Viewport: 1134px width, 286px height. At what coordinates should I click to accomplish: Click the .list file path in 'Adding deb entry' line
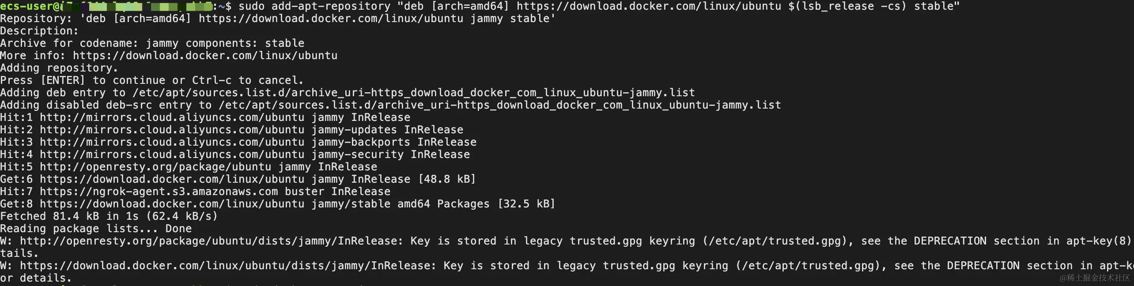coord(414,93)
